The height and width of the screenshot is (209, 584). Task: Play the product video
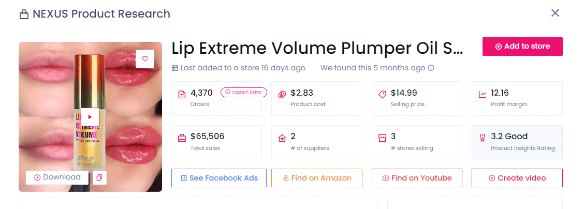(x=90, y=117)
